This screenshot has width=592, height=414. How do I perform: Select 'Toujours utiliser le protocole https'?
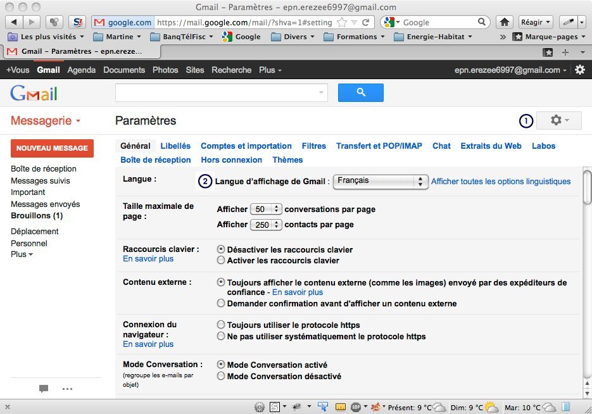(x=221, y=325)
